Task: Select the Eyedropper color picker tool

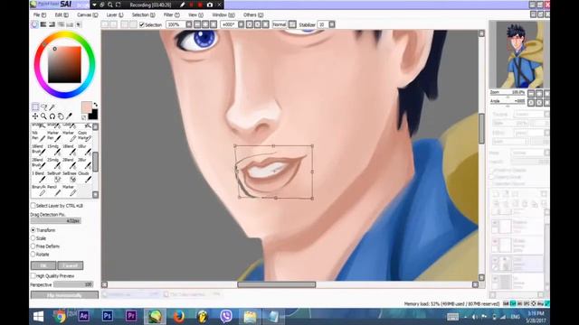Action: pos(70,116)
